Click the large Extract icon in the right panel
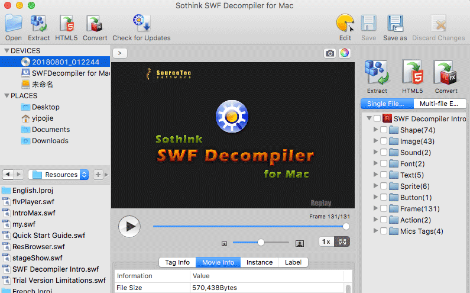The image size is (470, 293). click(377, 72)
